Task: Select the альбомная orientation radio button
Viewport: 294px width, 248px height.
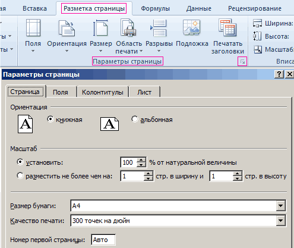Action: pyautogui.click(x=135, y=119)
